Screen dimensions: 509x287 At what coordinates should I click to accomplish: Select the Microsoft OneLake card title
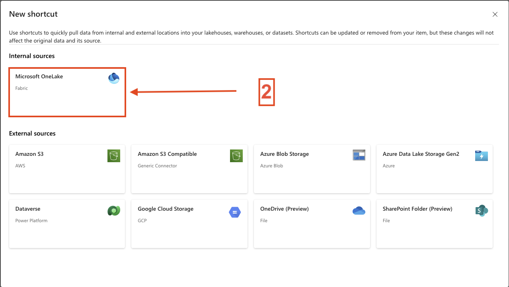tap(39, 76)
